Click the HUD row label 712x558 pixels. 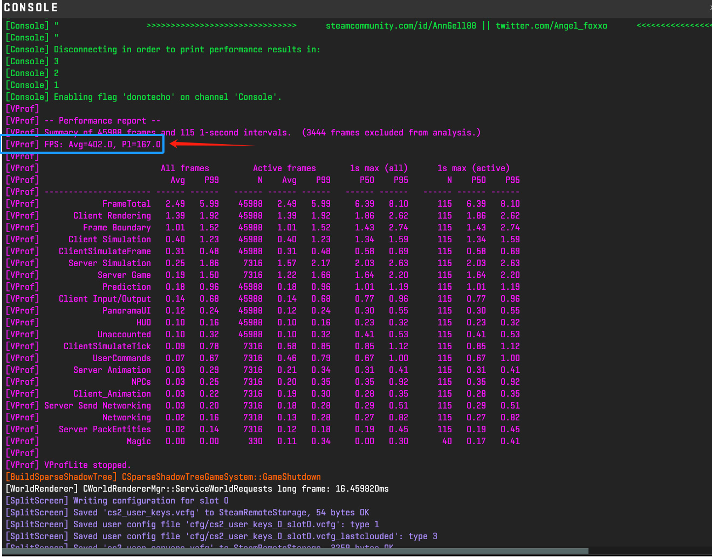[143, 323]
